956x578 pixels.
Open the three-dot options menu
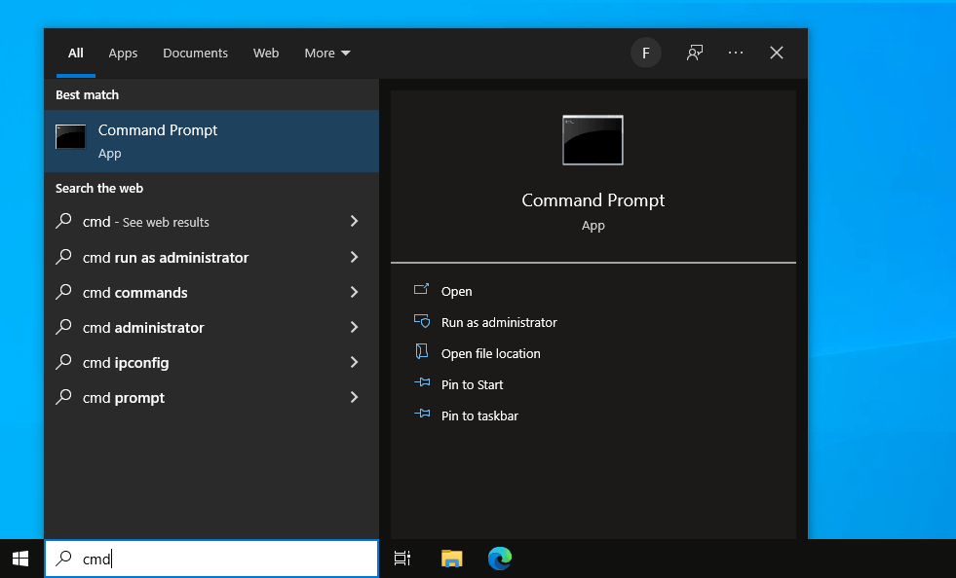[x=736, y=53]
